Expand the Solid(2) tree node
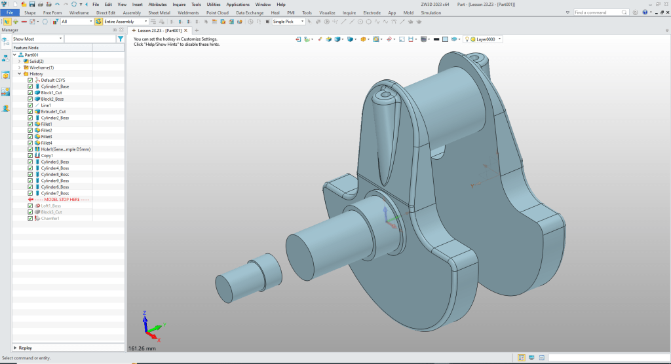The width and height of the screenshot is (671, 364). (x=19, y=62)
